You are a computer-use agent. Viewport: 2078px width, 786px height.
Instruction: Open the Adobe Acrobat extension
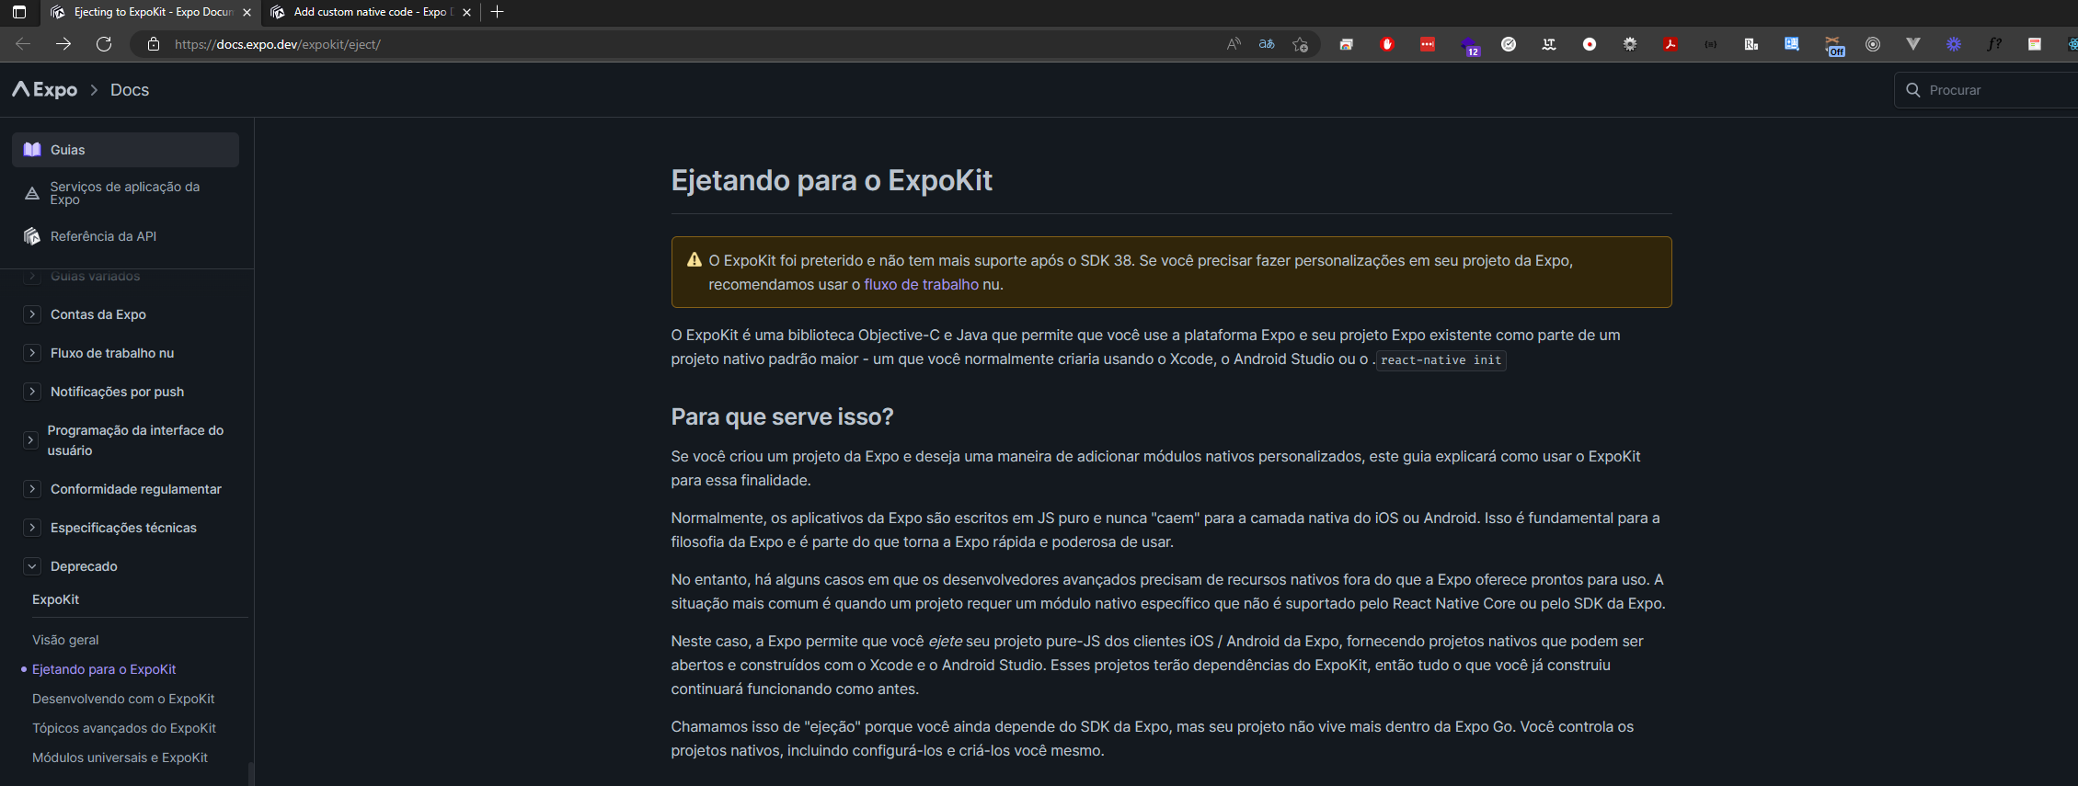1670,44
